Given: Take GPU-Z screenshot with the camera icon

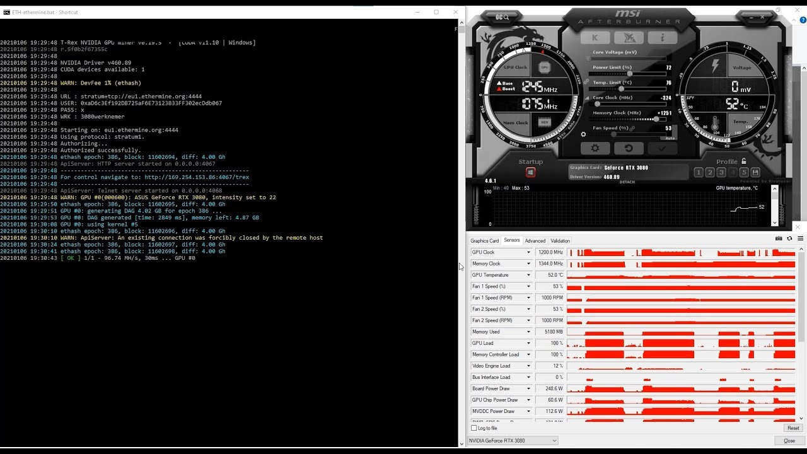Looking at the screenshot, I should [x=779, y=238].
